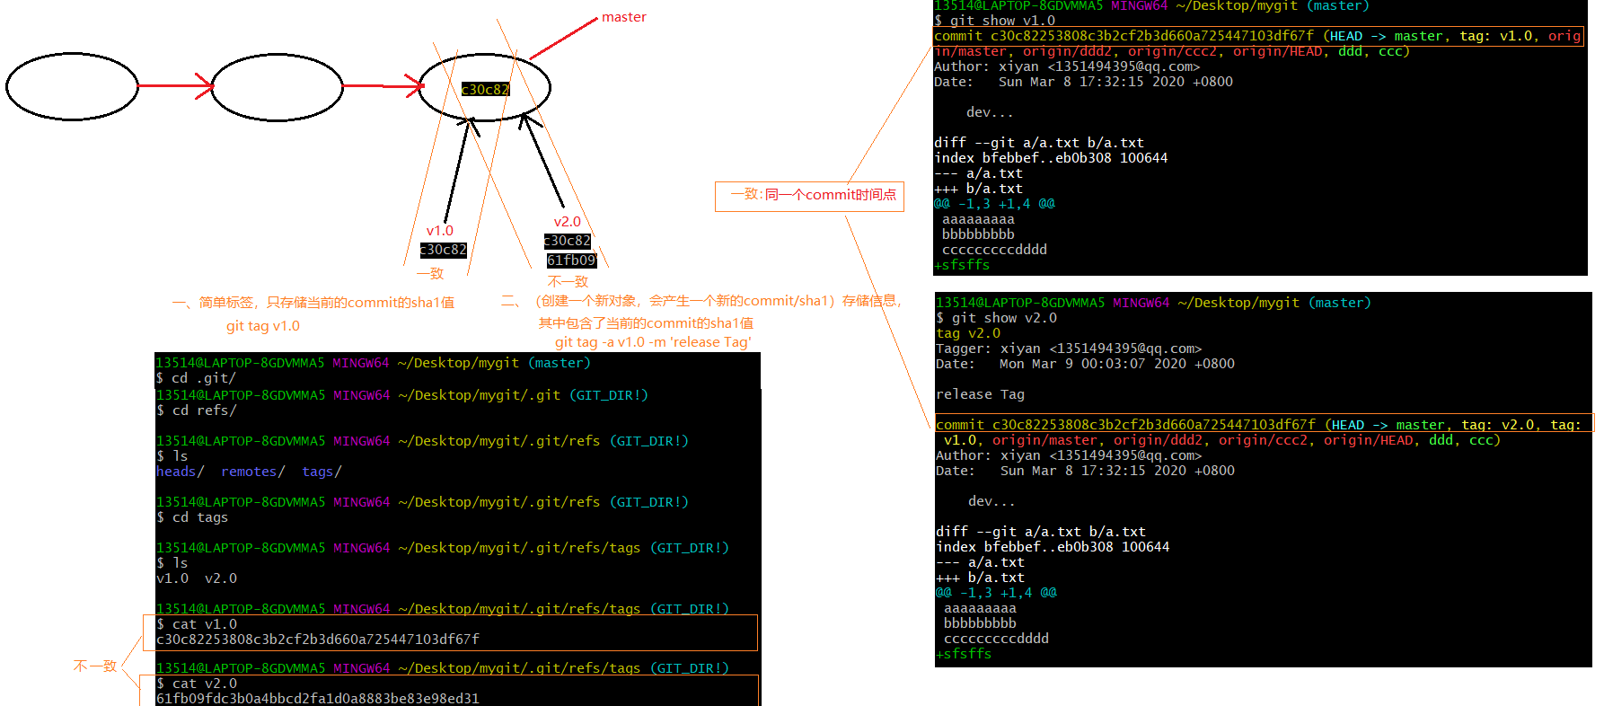This screenshot has width=1604, height=706.
Task: Click the blue tags/ directory name
Action: point(322,472)
